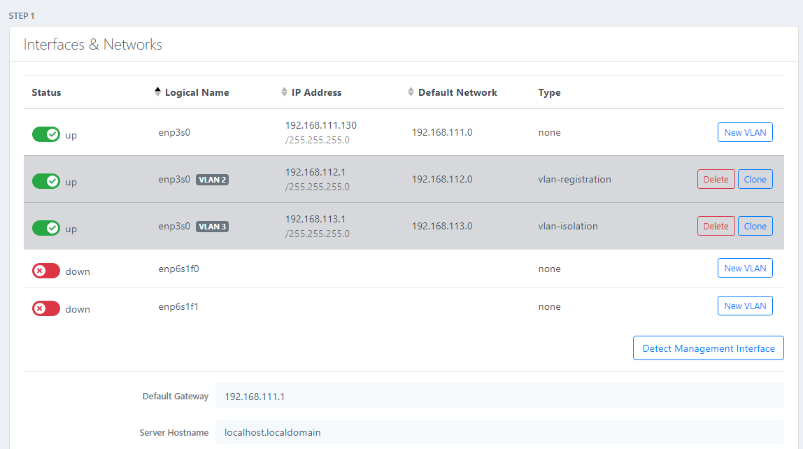The height and width of the screenshot is (449, 803).
Task: Click Detect Management Interface
Action: click(x=708, y=348)
